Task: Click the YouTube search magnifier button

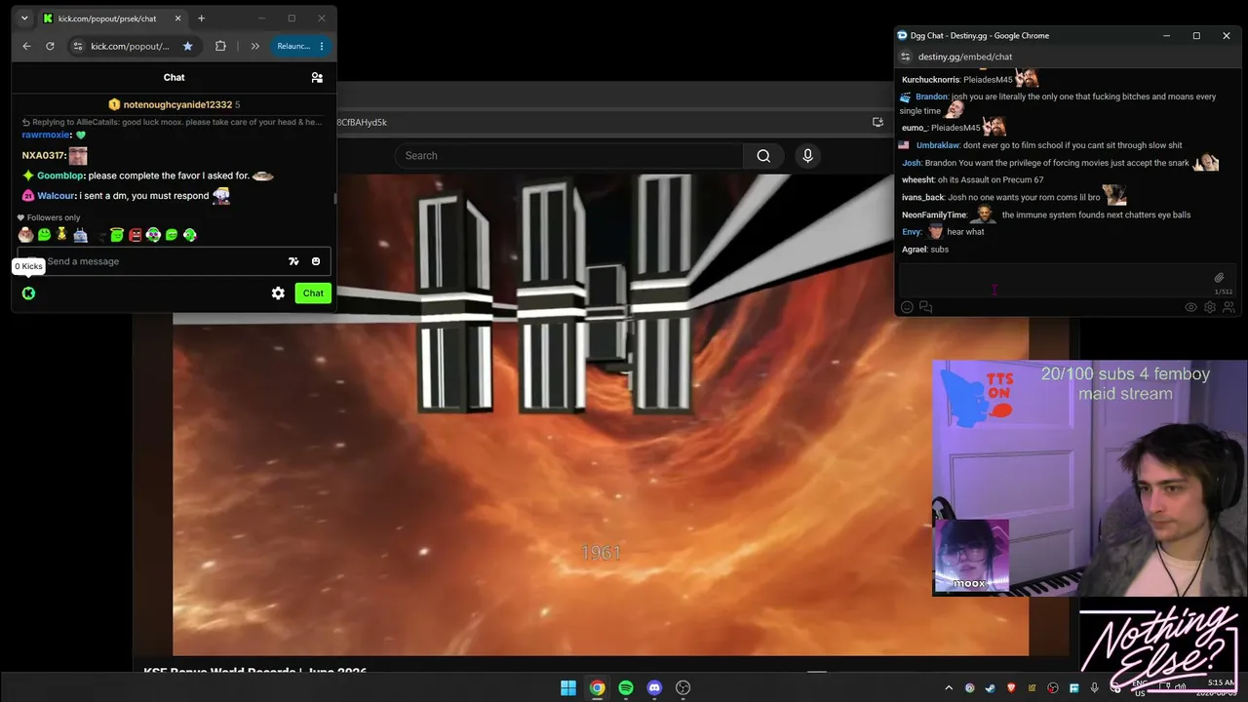Action: (763, 156)
